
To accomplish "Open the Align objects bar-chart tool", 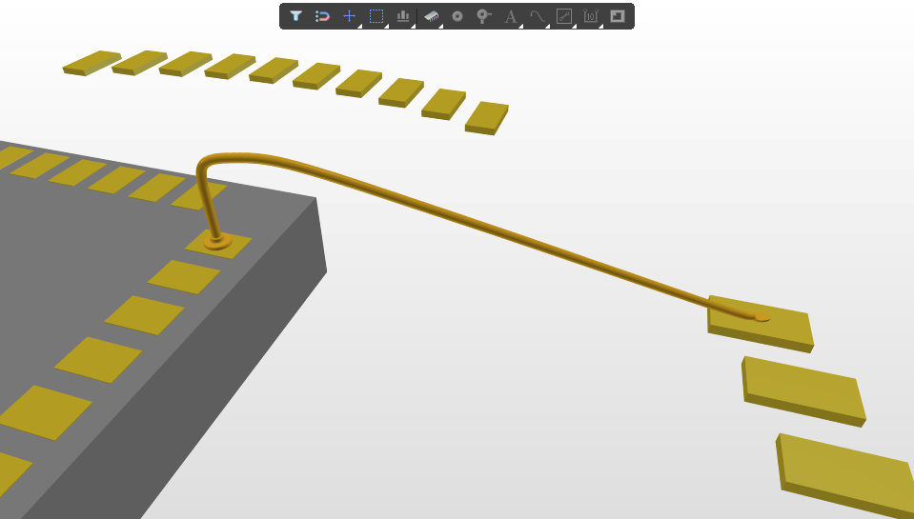I will tap(403, 16).
